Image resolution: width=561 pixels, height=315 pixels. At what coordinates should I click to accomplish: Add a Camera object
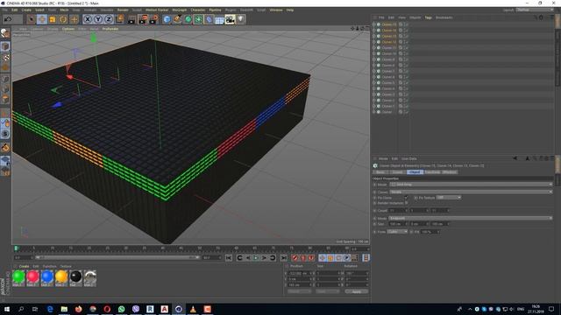tap(230, 19)
